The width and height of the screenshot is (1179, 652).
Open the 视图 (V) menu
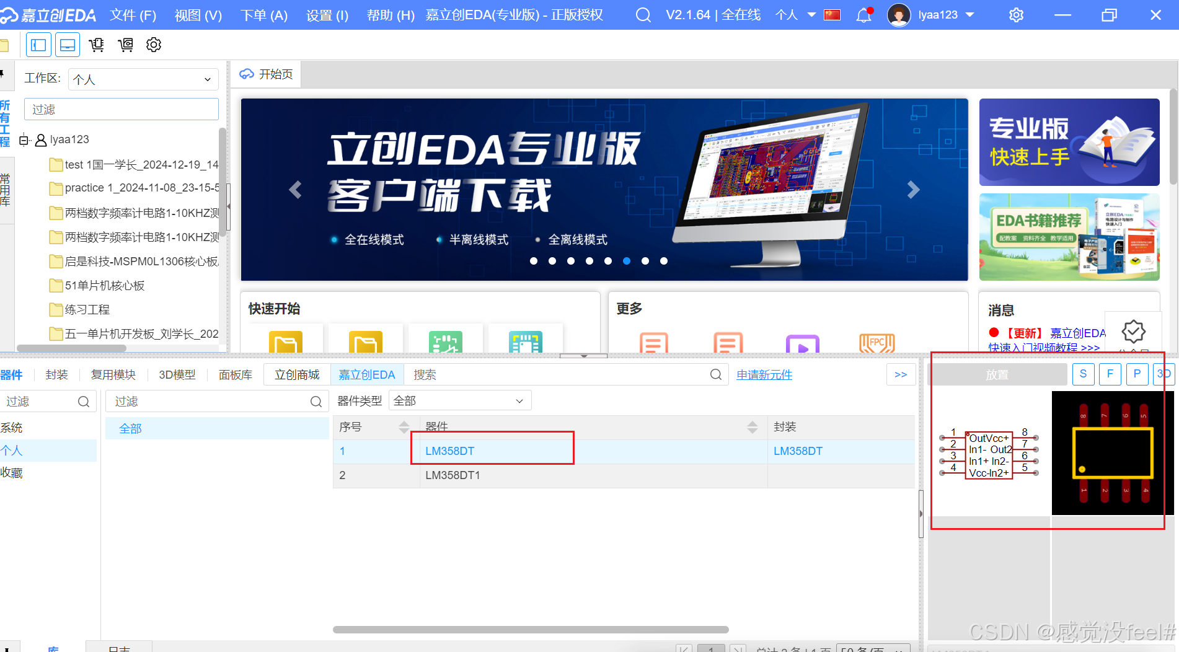tap(198, 15)
